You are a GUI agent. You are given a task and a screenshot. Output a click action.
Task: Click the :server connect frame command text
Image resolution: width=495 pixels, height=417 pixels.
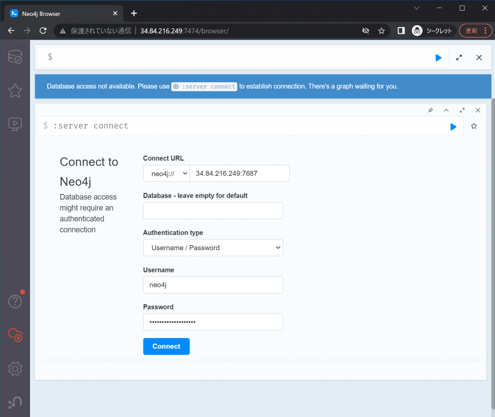[x=91, y=126]
